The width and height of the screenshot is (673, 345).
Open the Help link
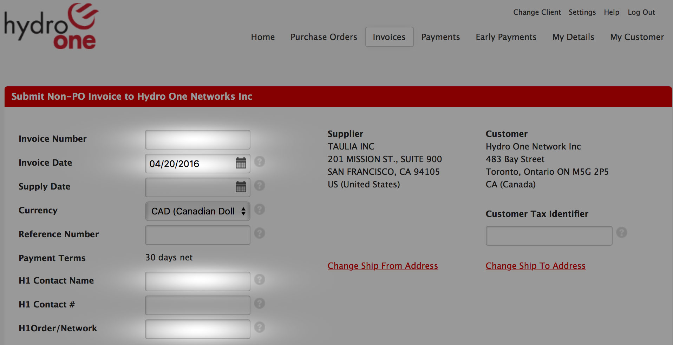point(612,12)
